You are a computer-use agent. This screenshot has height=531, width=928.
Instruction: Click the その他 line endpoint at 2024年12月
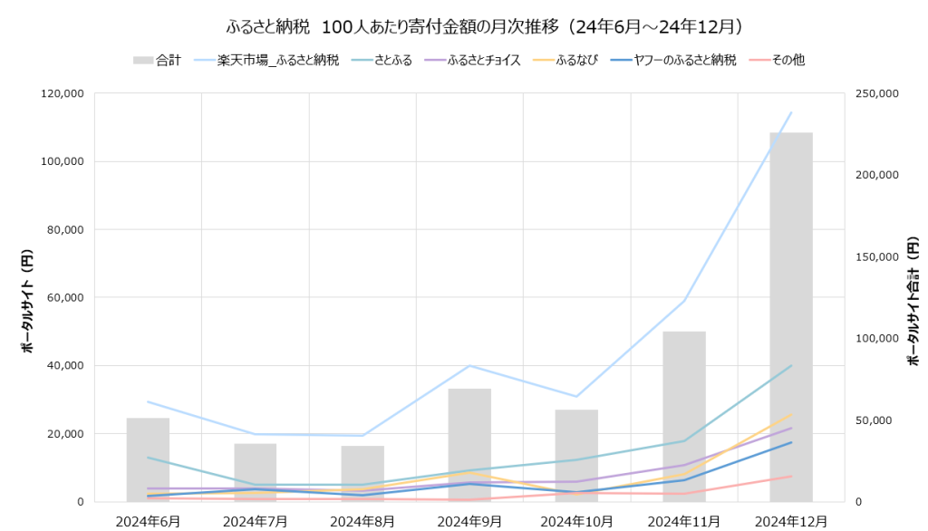click(791, 476)
